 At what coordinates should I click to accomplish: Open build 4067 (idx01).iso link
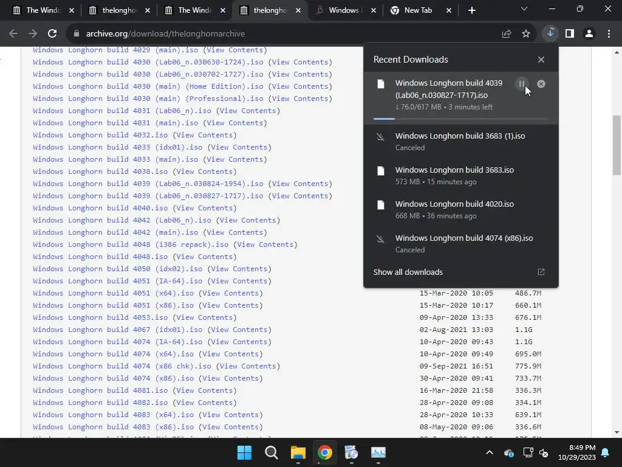click(x=117, y=330)
